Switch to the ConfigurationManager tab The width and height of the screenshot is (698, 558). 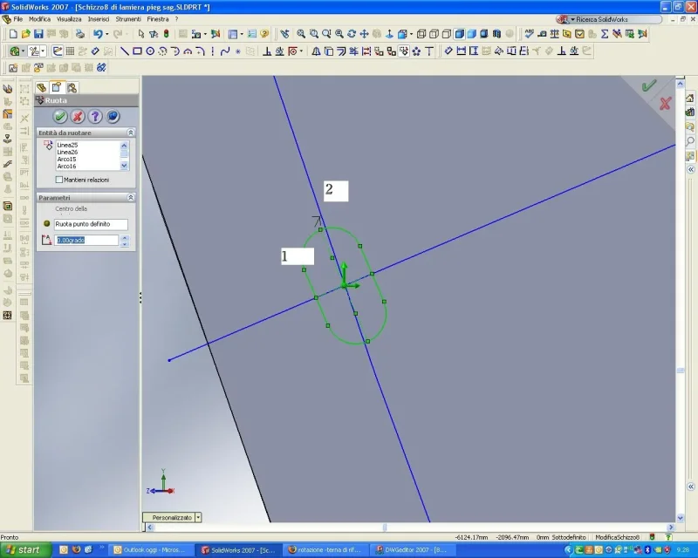[x=72, y=88]
